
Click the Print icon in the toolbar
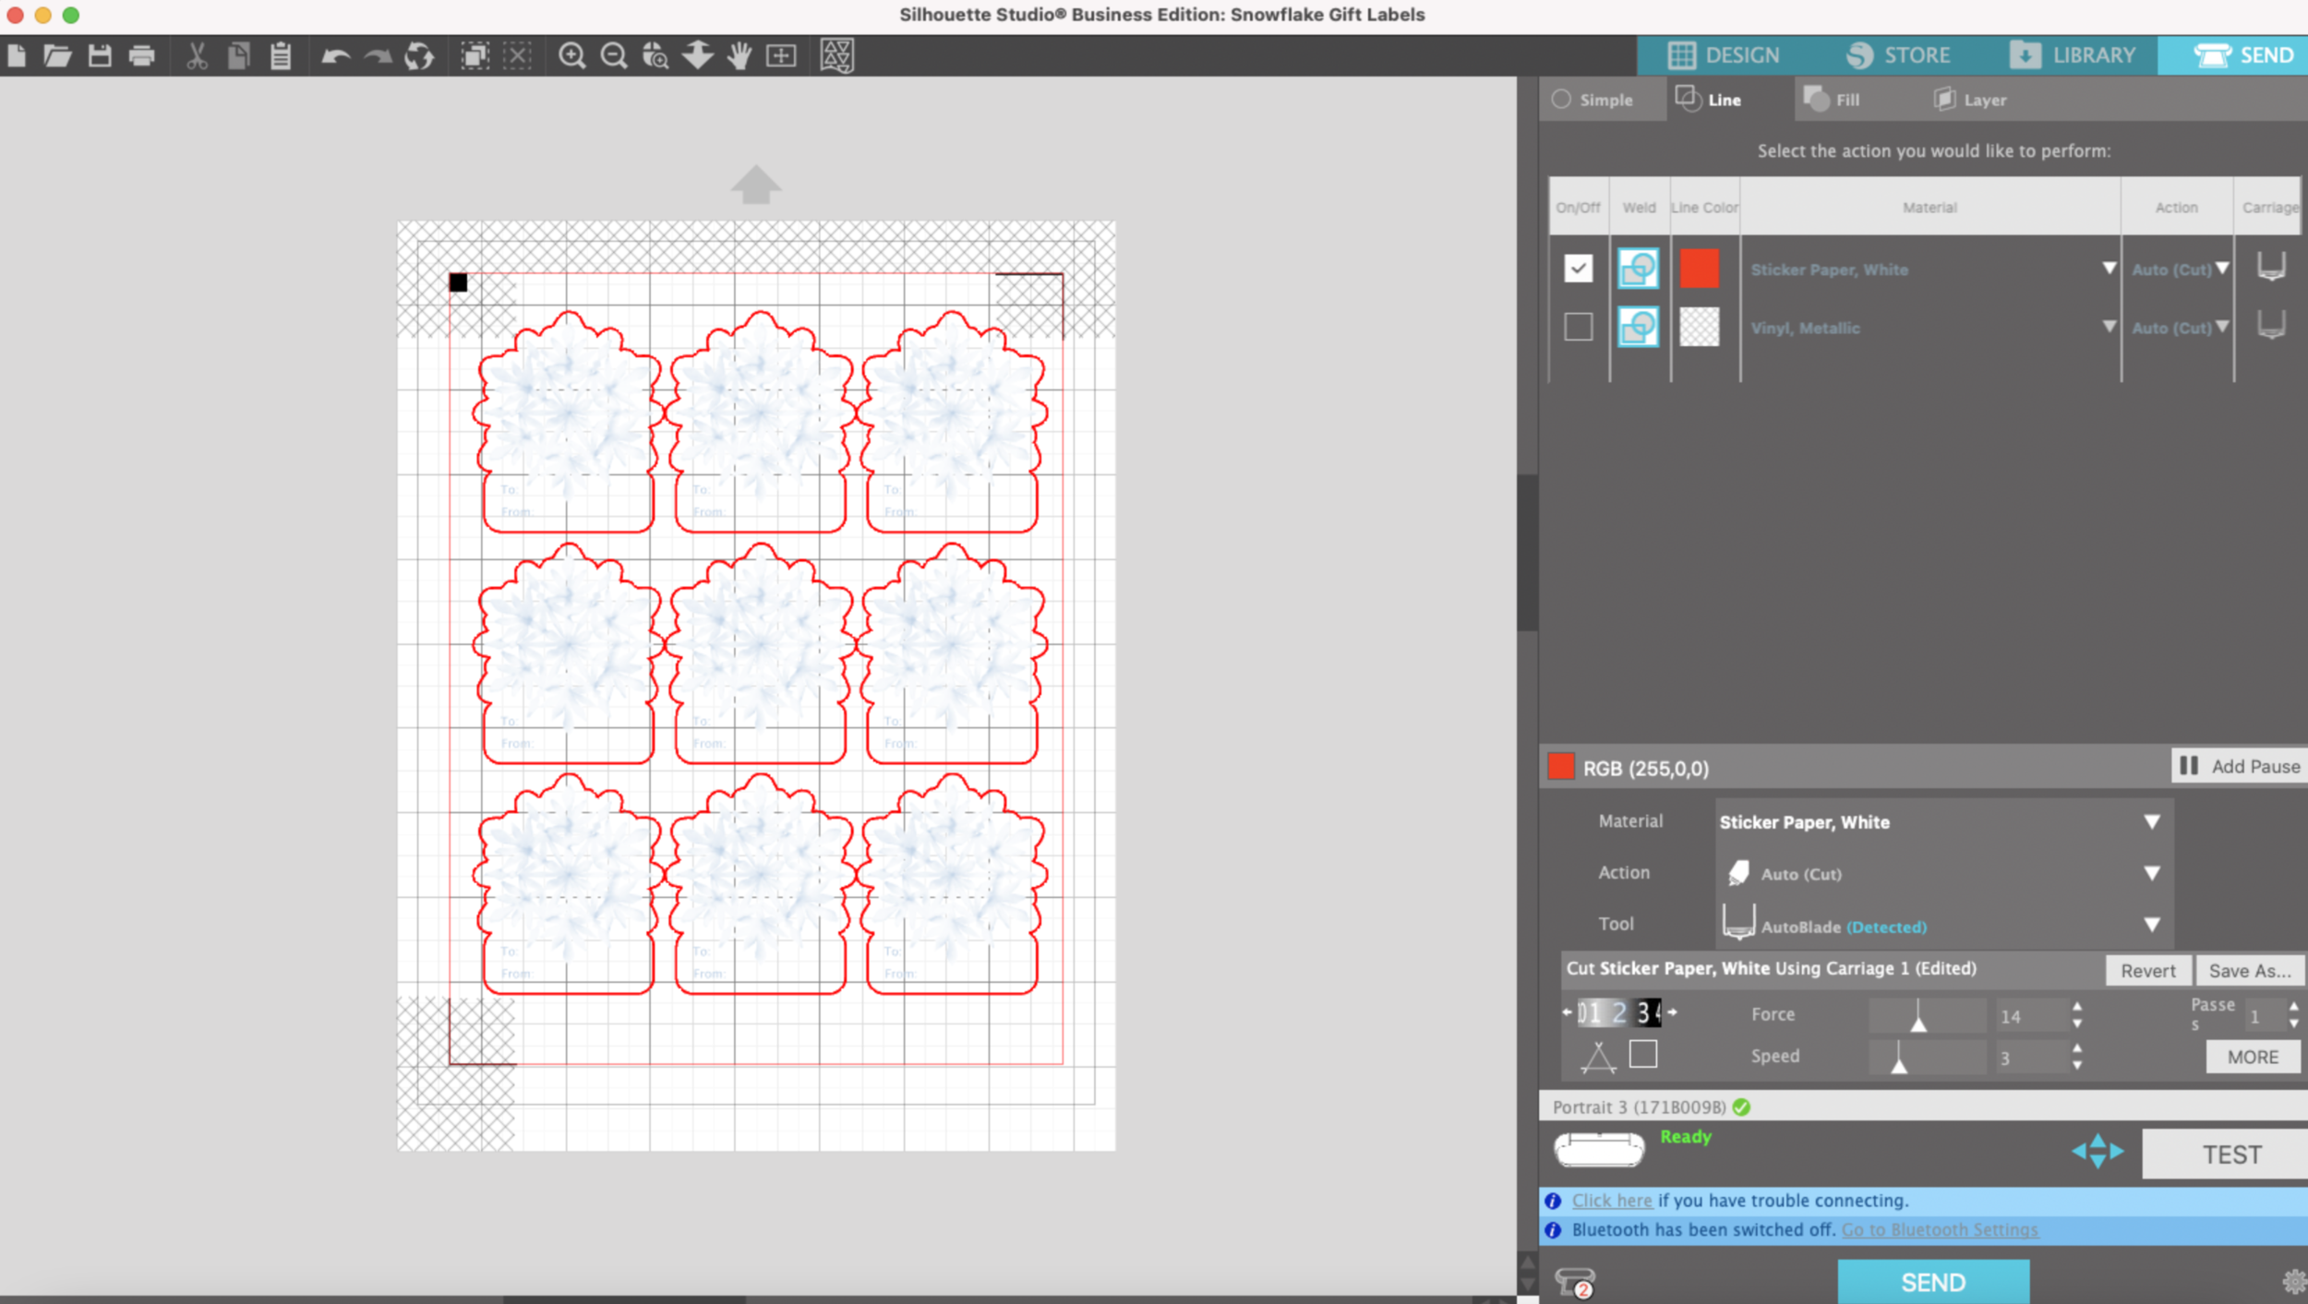point(141,56)
